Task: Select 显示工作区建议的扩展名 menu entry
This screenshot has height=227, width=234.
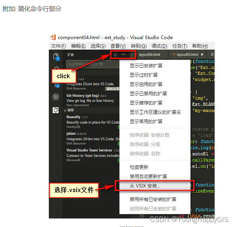Action: tap(155, 112)
